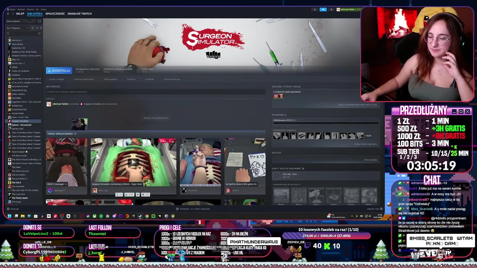Open the Znajomi menu in the menu bar
This screenshot has height=268, width=477.
30,9
